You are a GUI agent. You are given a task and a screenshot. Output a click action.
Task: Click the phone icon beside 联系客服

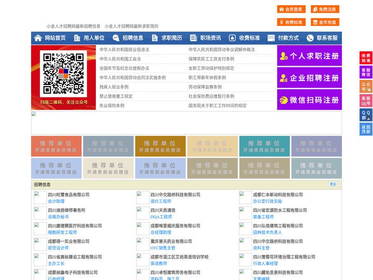pyautogui.click(x=310, y=38)
